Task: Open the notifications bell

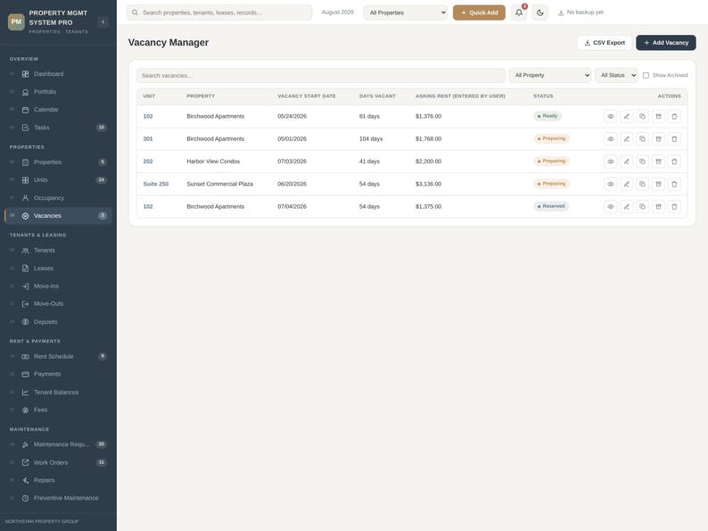Action: pyautogui.click(x=519, y=12)
